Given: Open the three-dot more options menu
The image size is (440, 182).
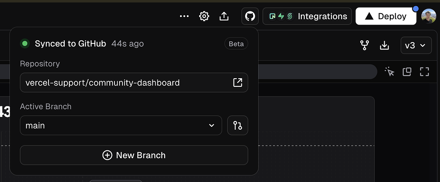Looking at the screenshot, I should click(184, 16).
